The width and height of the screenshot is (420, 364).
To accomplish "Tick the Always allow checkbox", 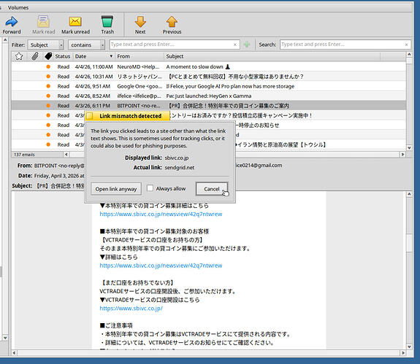I will tap(150, 188).
